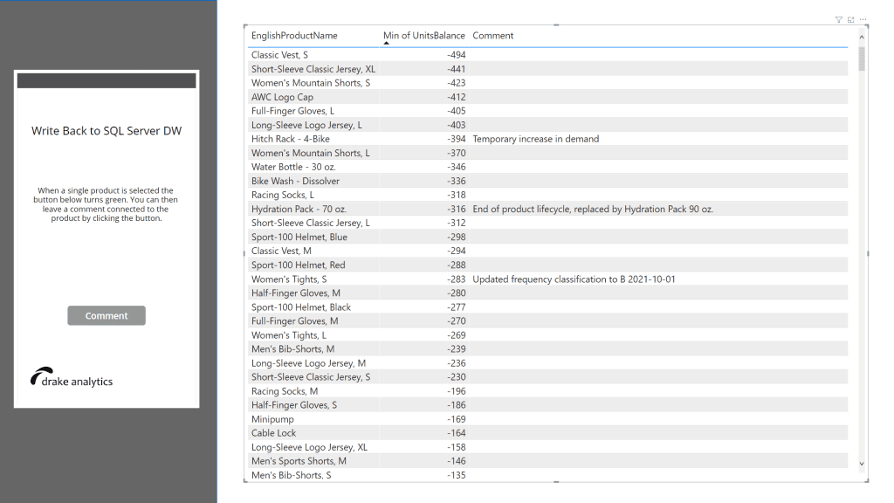Select the AWC Logo Cap row
This screenshot has height=503, width=894.
(282, 97)
